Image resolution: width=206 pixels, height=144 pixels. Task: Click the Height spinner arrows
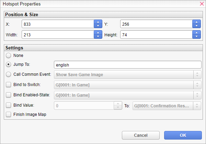click(196, 35)
